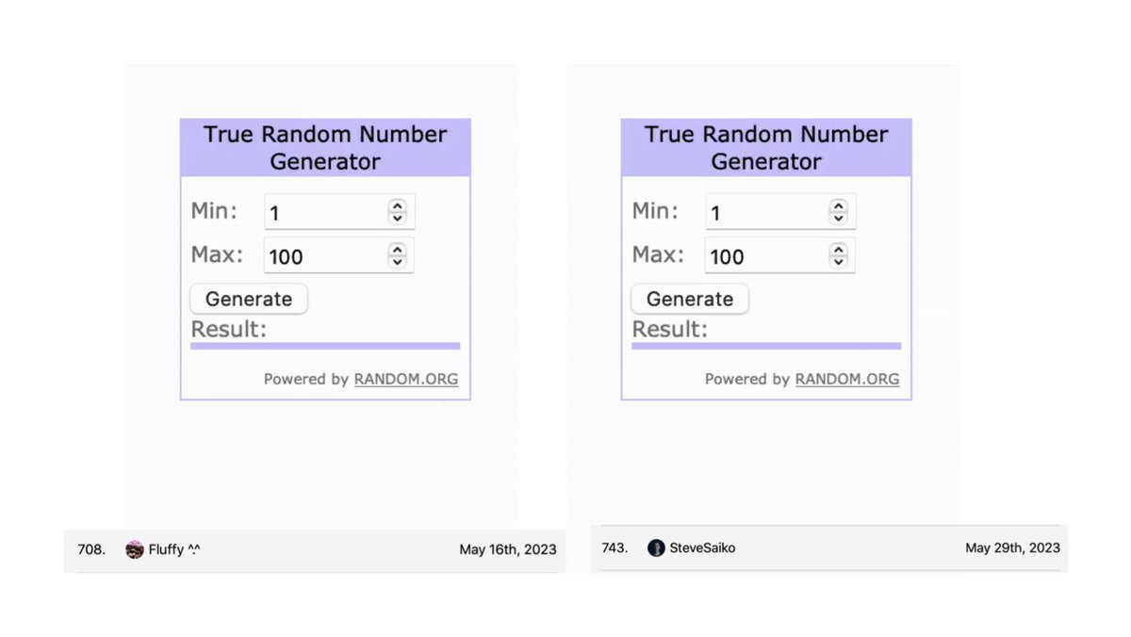Open the SteveSaiko username entry

(703, 547)
